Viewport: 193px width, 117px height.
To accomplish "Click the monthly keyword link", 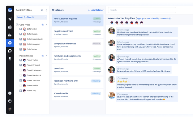I will [166, 19].
